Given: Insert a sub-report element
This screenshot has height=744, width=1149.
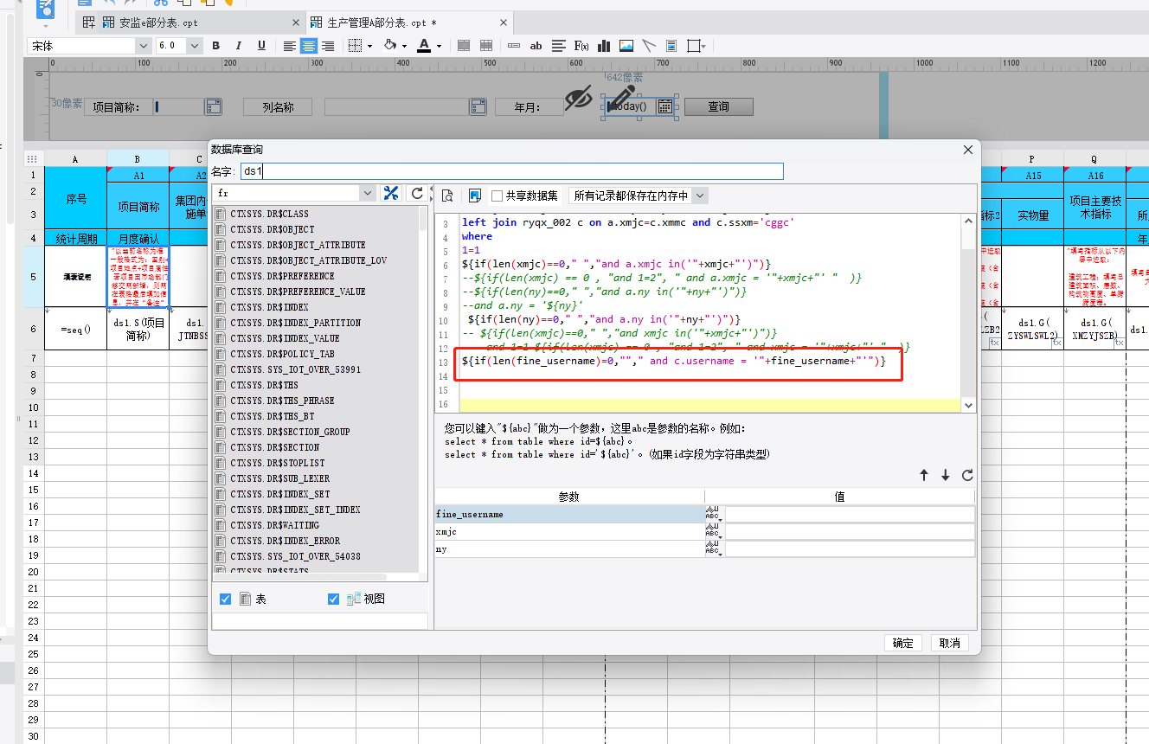Looking at the screenshot, I should coord(671,46).
